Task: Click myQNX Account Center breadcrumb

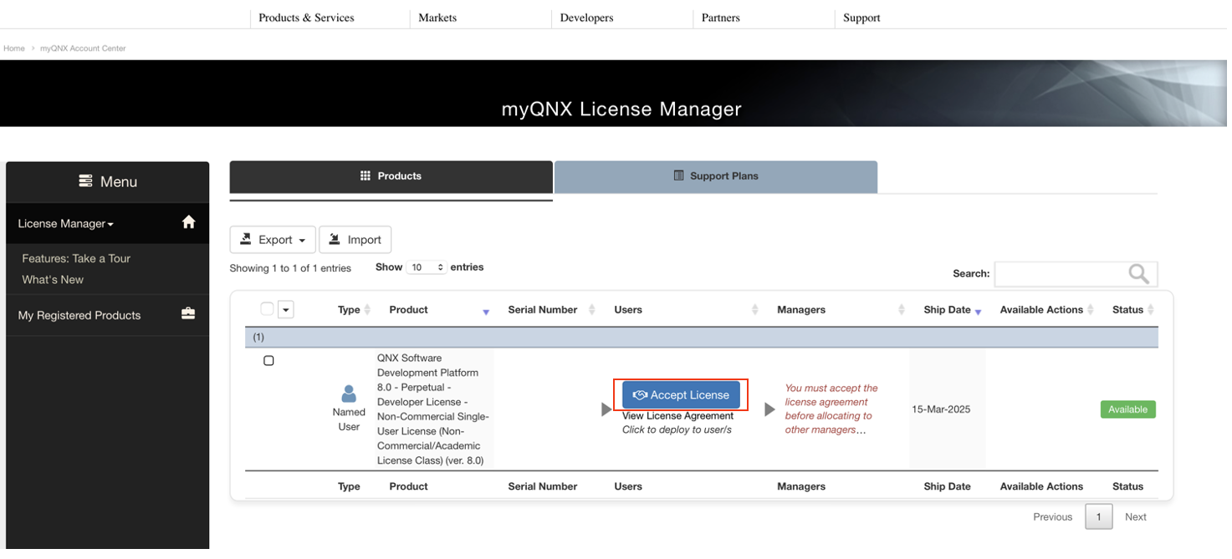Action: 83,48
